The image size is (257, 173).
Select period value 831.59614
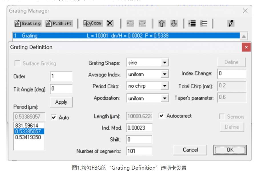coord(29,126)
